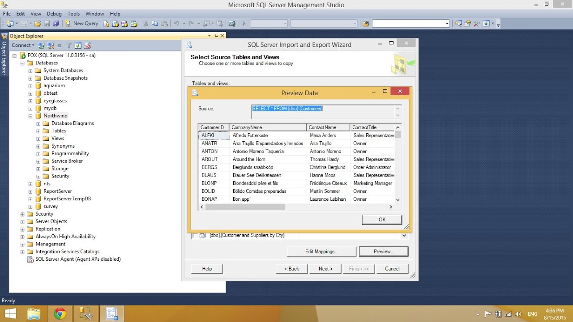Image resolution: width=573 pixels, height=322 pixels.
Task: Click the Cut scissors toolbar icon
Action: pos(146,23)
